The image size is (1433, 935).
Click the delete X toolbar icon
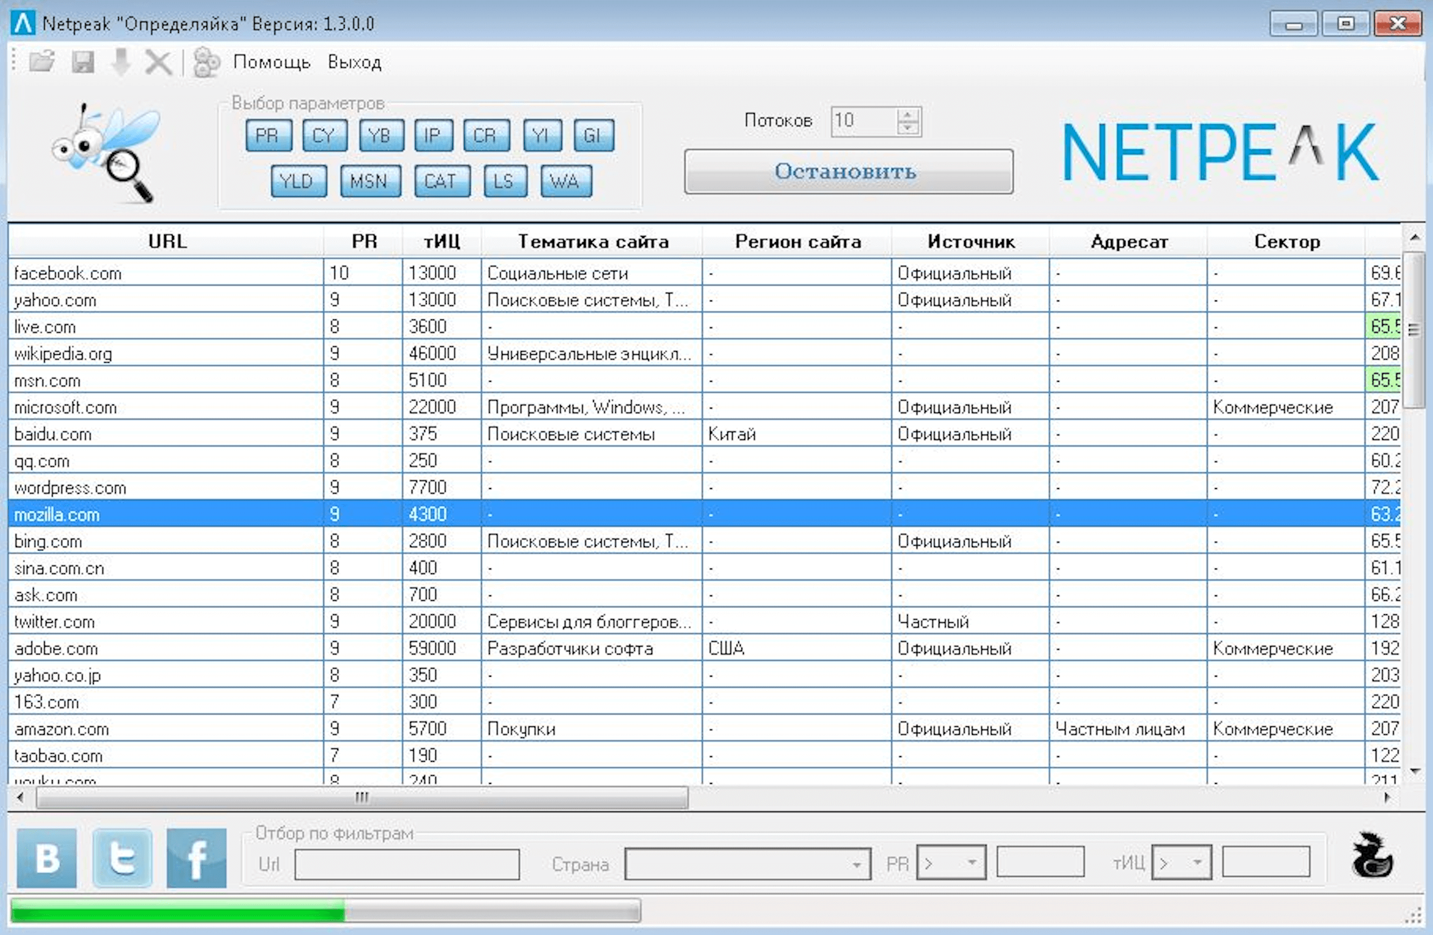click(x=158, y=62)
